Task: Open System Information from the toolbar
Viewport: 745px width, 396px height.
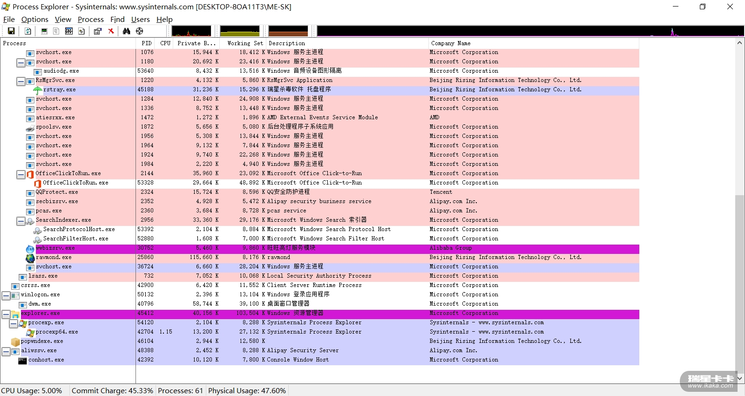Action: point(44,31)
